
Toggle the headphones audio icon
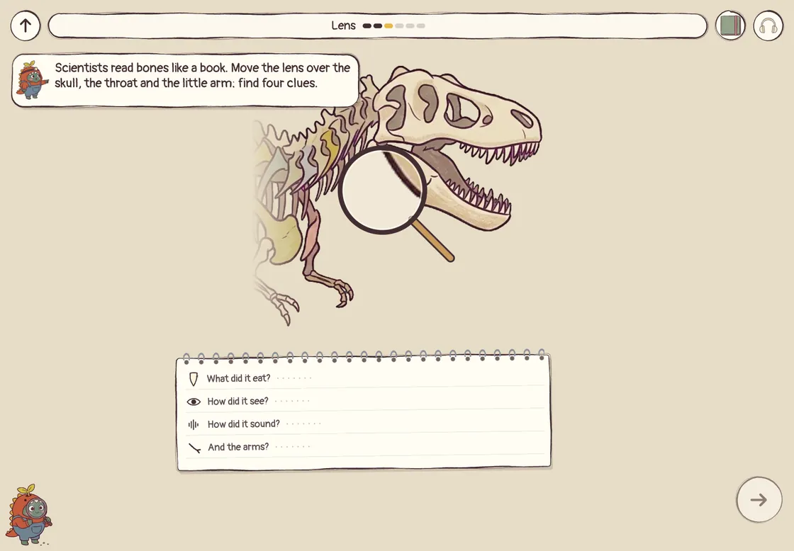pos(768,25)
